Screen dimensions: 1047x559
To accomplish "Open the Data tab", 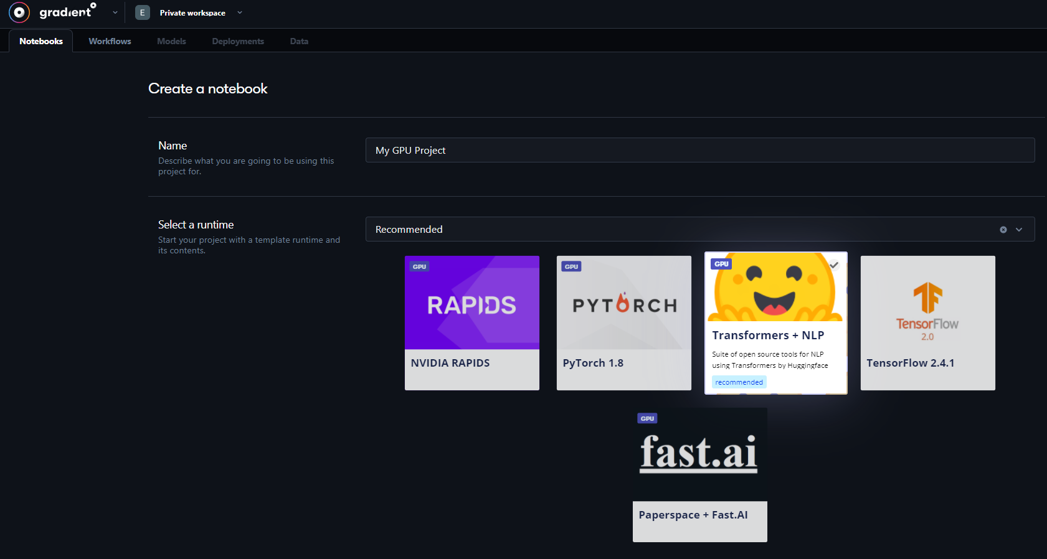I will 299,41.
